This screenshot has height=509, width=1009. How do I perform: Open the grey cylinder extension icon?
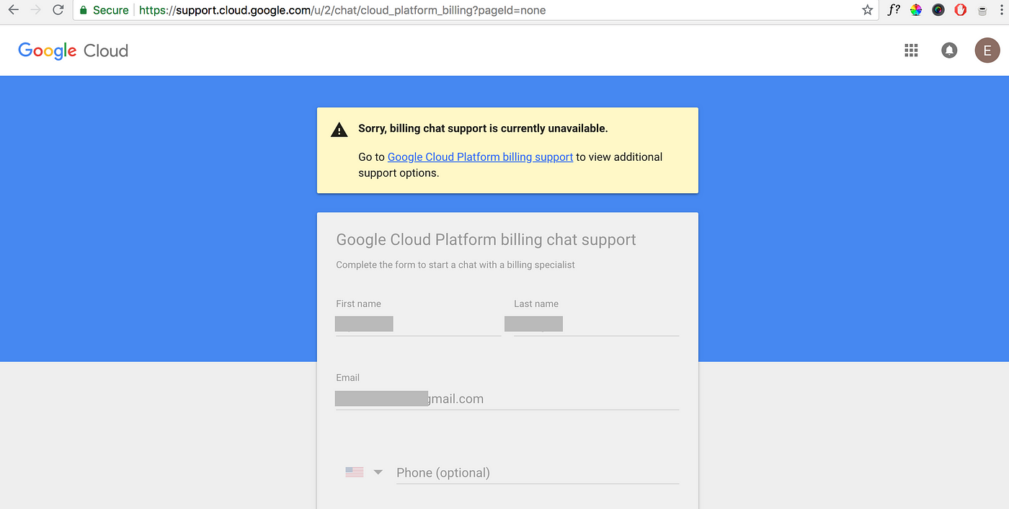point(982,12)
